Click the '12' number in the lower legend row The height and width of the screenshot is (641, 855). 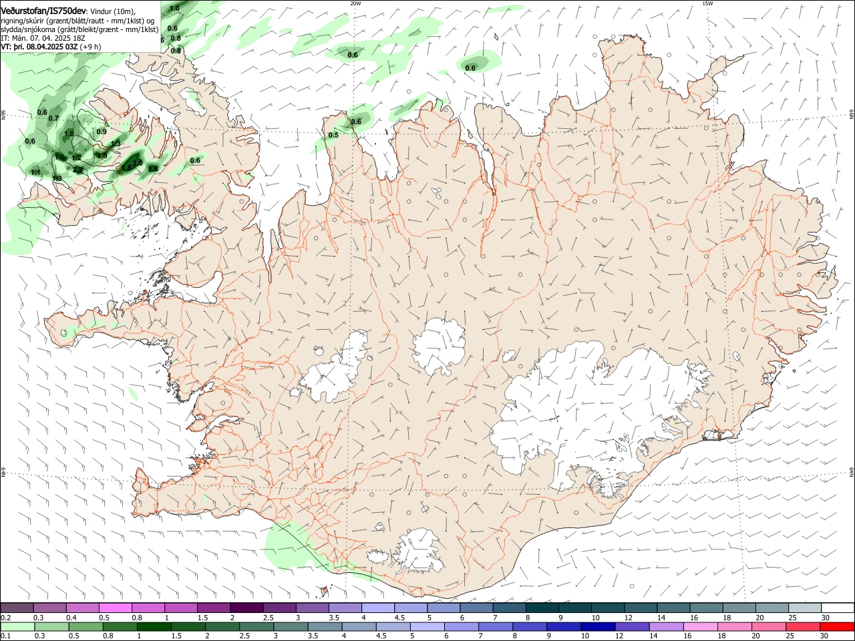[x=619, y=636]
